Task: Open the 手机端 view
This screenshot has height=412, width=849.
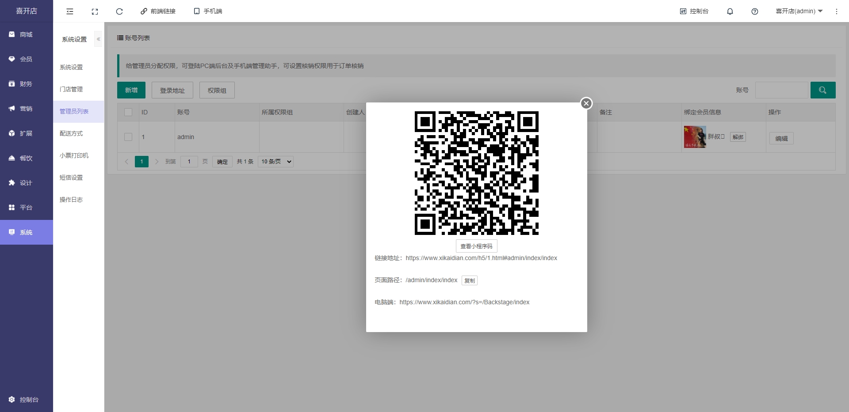Action: click(x=208, y=11)
